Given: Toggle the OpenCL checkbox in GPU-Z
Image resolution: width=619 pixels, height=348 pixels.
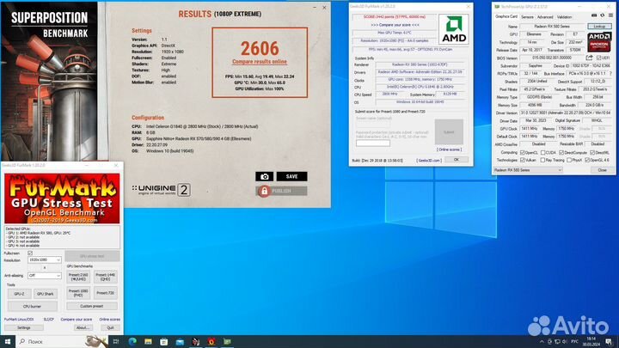Looking at the screenshot, I should (x=523, y=152).
